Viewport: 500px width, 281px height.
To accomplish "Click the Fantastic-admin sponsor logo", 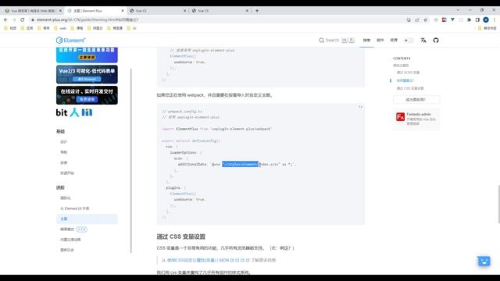I will [x=400, y=117].
